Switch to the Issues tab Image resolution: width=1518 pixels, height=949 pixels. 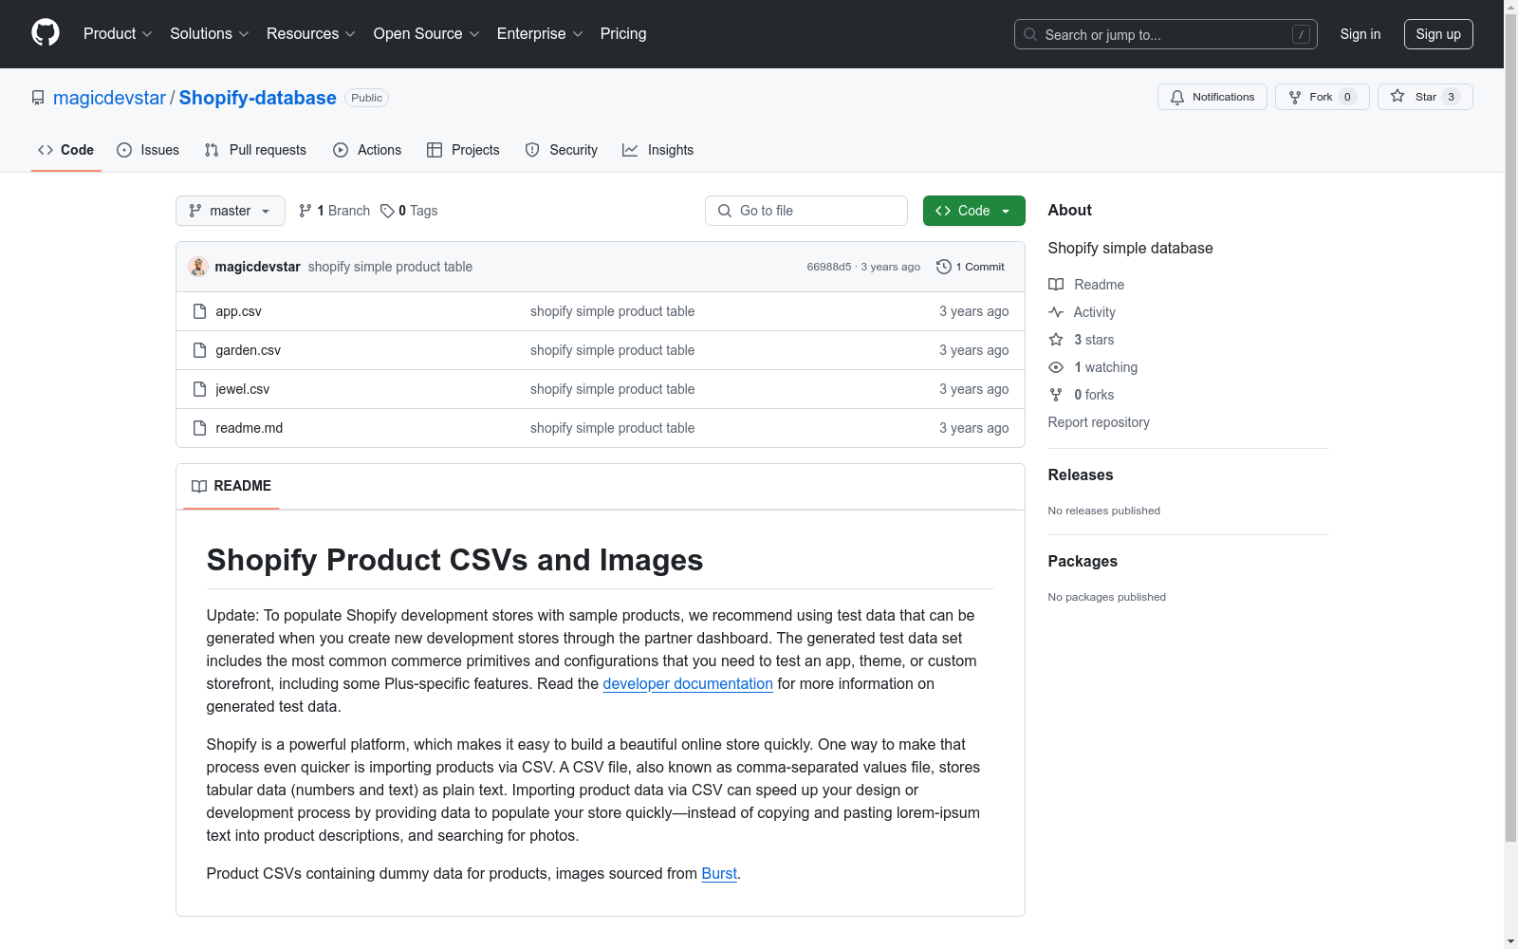click(148, 150)
